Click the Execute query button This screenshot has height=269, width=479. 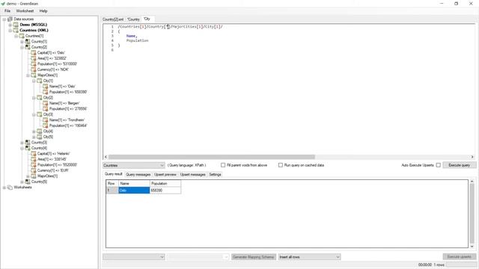tap(459, 165)
